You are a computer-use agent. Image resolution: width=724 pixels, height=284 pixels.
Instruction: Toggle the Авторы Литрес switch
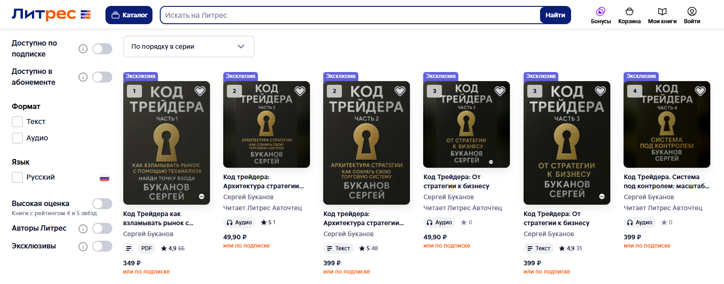tap(102, 228)
